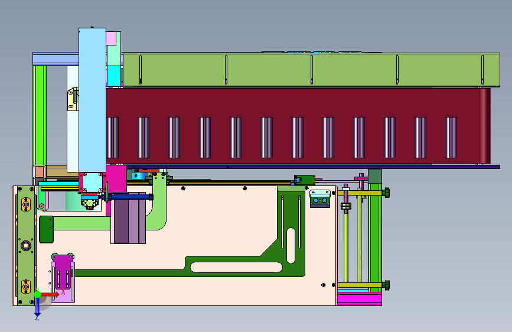512x332 pixels.
Task: Select the thin dark purple bar under conveyor
Action: coord(314,167)
